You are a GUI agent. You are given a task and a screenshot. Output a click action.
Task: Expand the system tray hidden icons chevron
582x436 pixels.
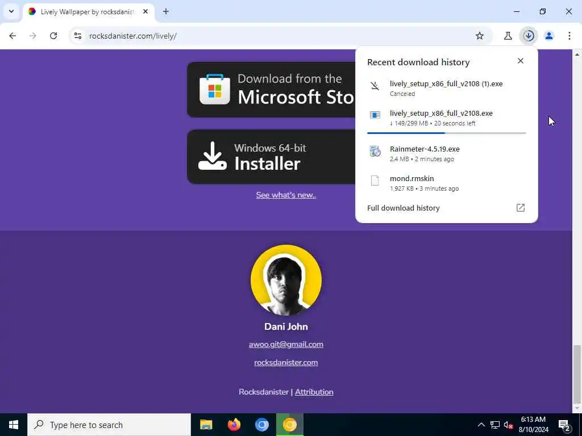click(x=481, y=425)
